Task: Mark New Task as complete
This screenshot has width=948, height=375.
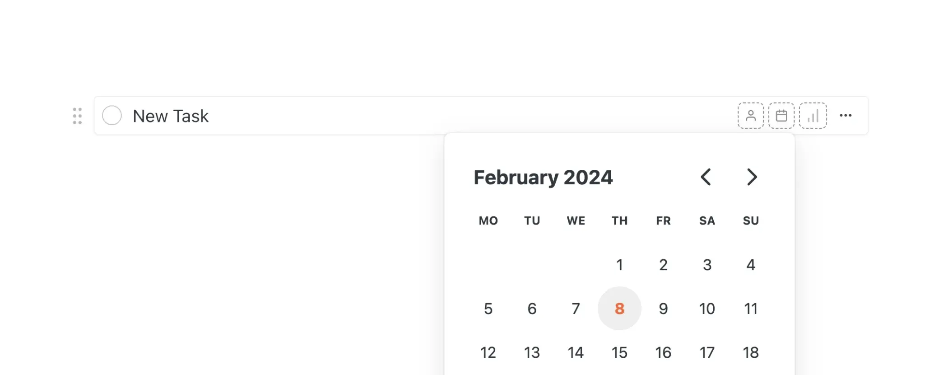Action: click(112, 116)
